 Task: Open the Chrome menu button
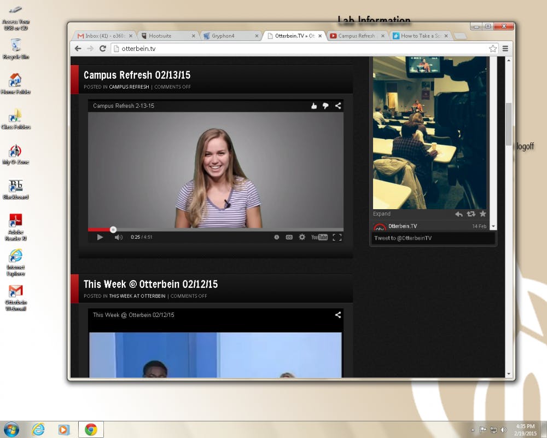[505, 49]
